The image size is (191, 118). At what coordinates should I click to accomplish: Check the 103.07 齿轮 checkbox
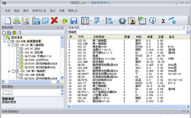click(18, 49)
